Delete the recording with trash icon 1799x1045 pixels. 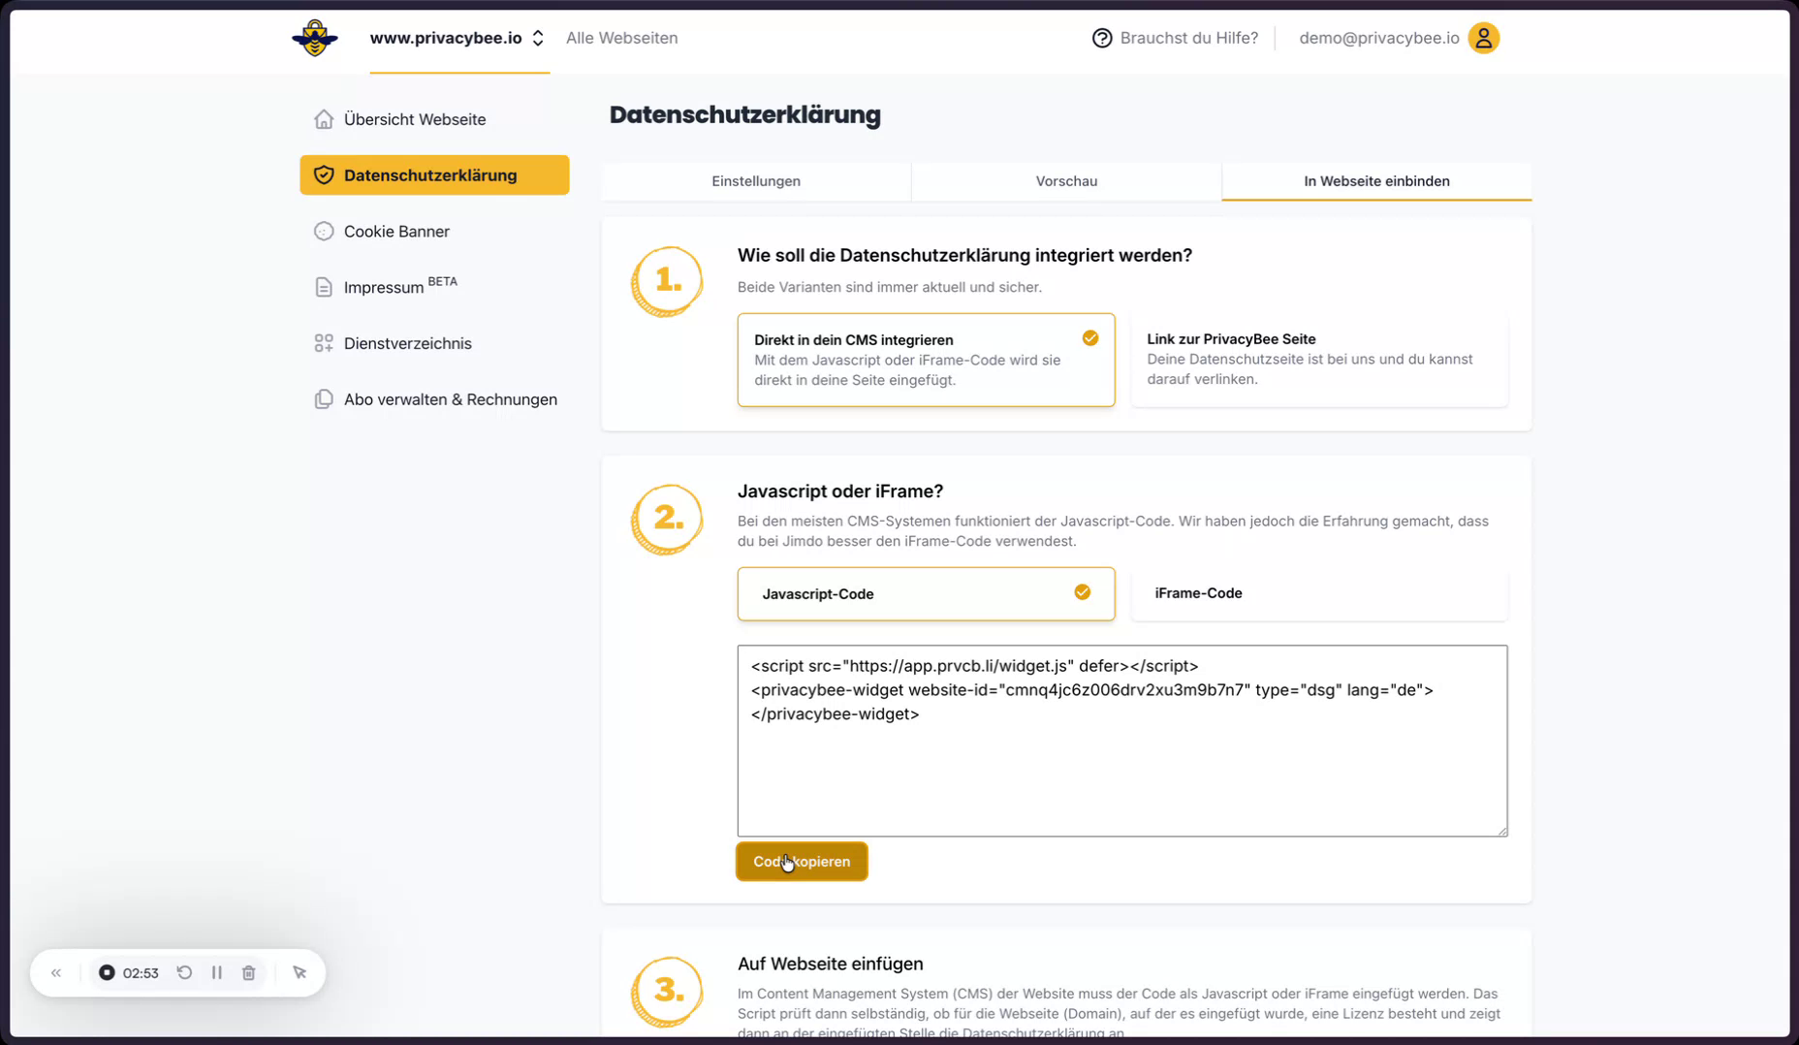pos(249,972)
